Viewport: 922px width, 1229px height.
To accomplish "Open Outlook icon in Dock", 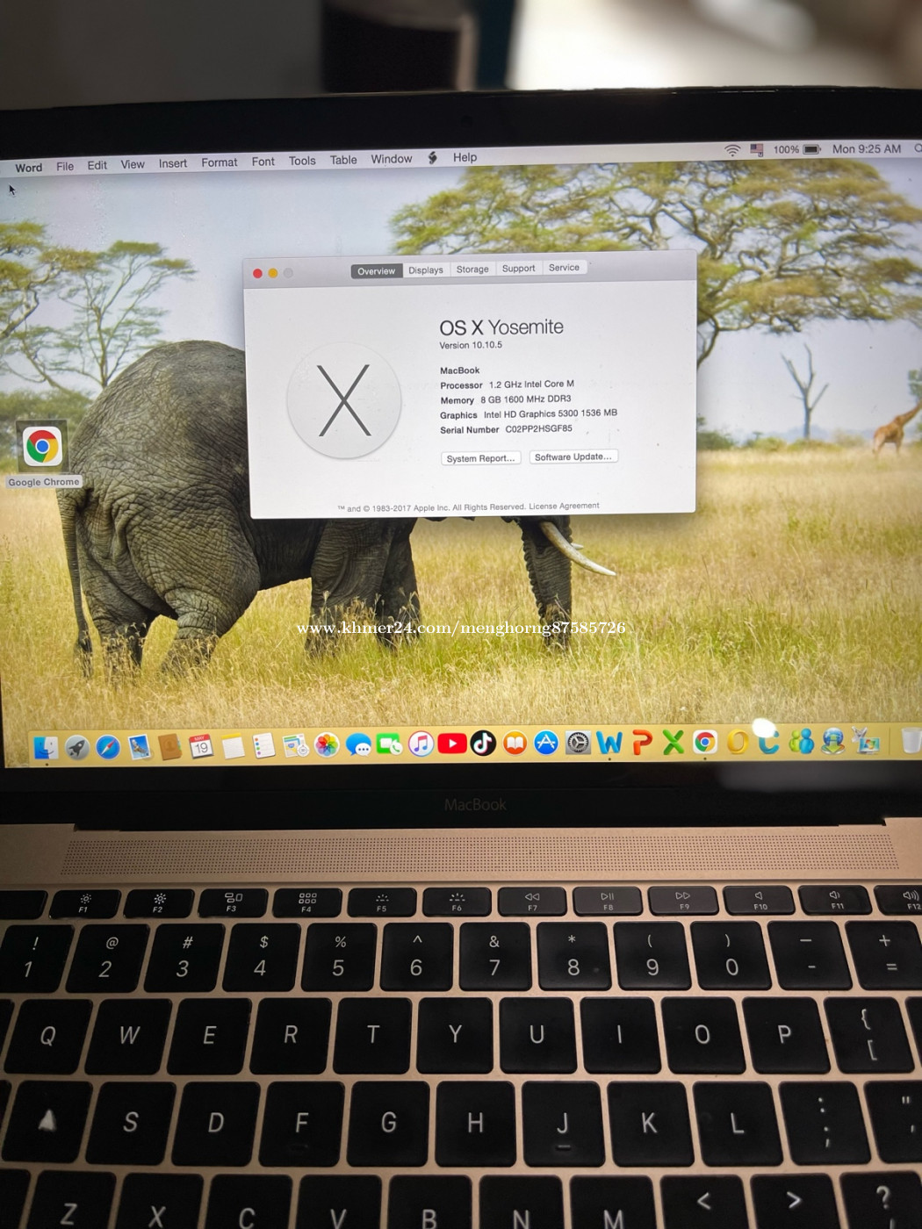I will coord(737,742).
